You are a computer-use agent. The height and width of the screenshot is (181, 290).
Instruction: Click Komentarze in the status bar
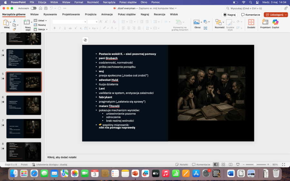click(201, 164)
